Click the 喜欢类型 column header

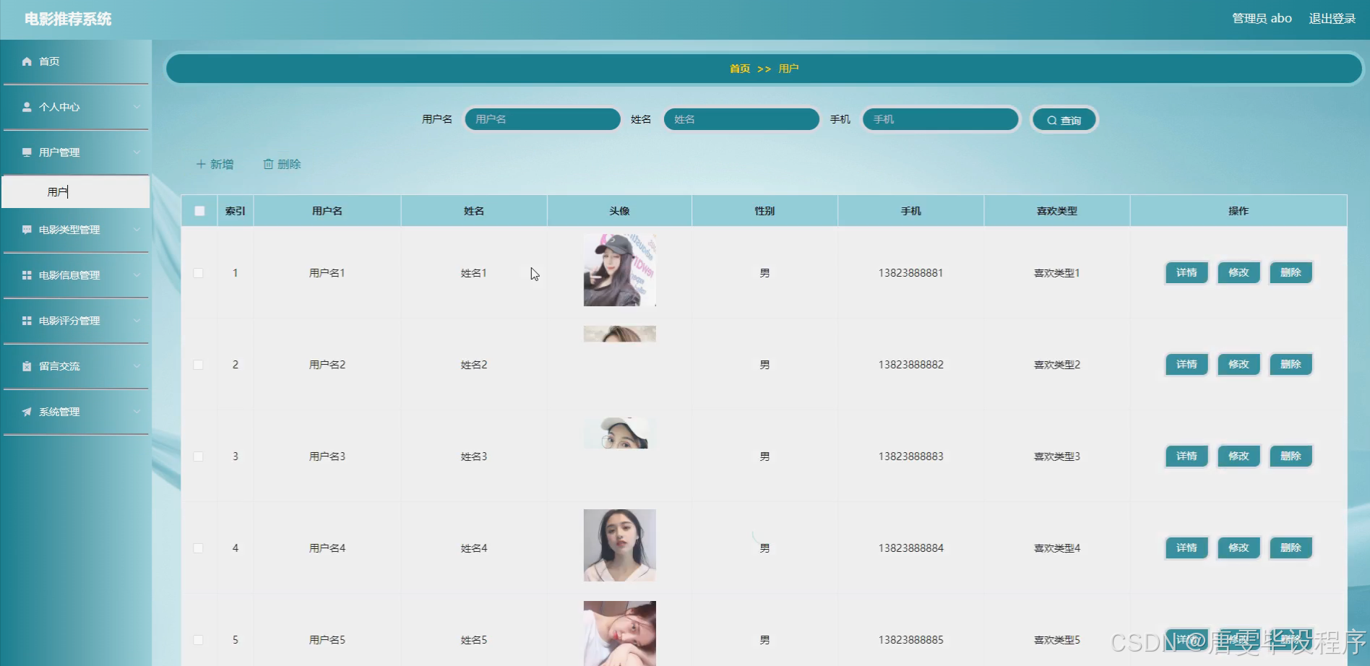(1057, 211)
